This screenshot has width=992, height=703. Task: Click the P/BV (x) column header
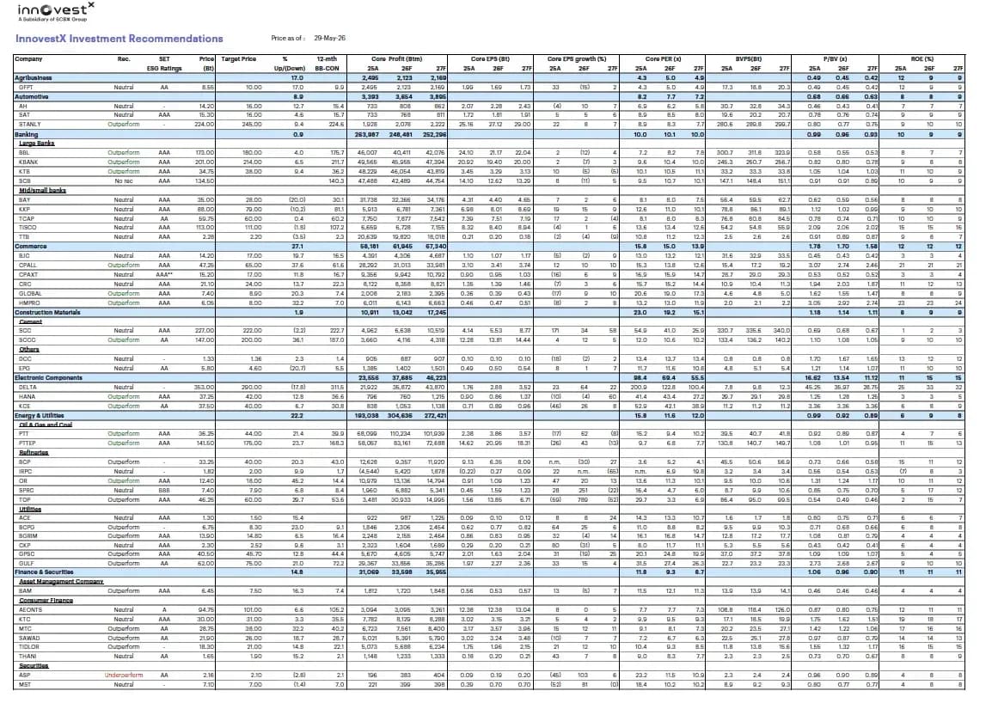pyautogui.click(x=835, y=58)
